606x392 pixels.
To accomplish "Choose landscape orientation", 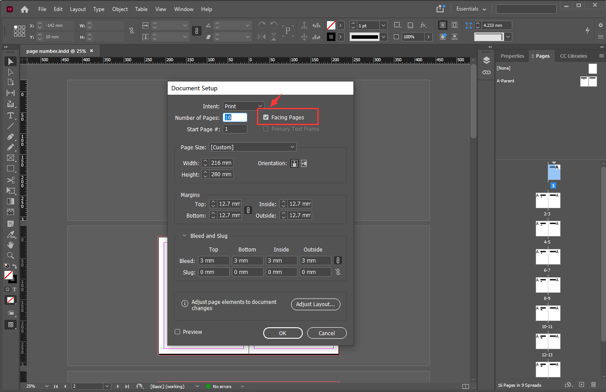I will click(x=304, y=163).
